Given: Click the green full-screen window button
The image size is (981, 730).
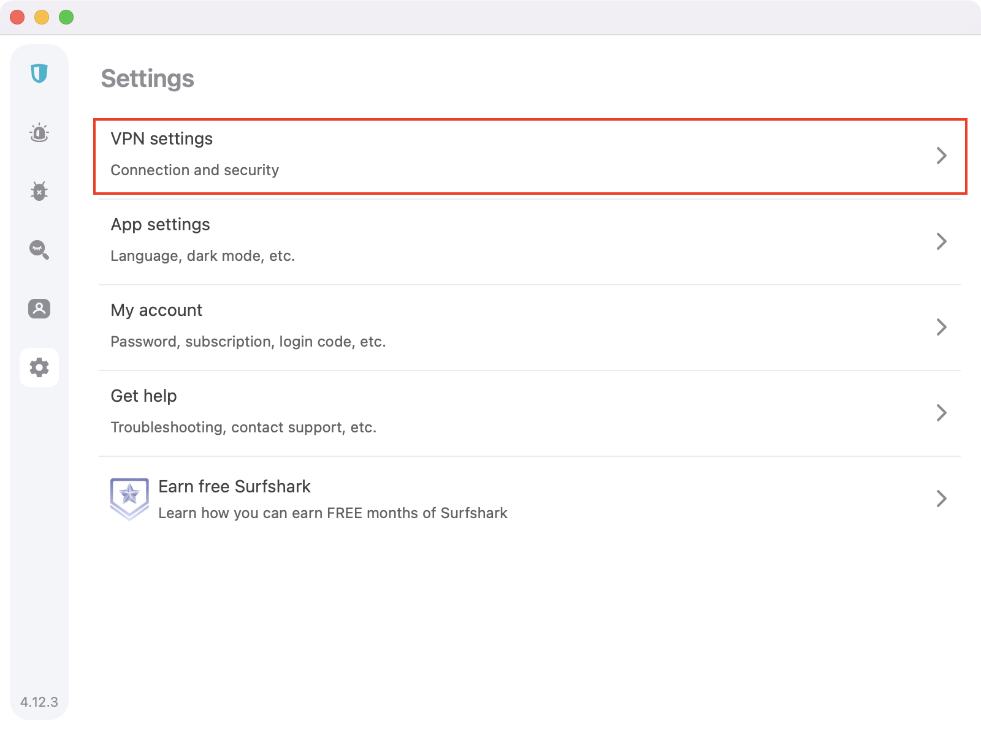Looking at the screenshot, I should 66,17.
